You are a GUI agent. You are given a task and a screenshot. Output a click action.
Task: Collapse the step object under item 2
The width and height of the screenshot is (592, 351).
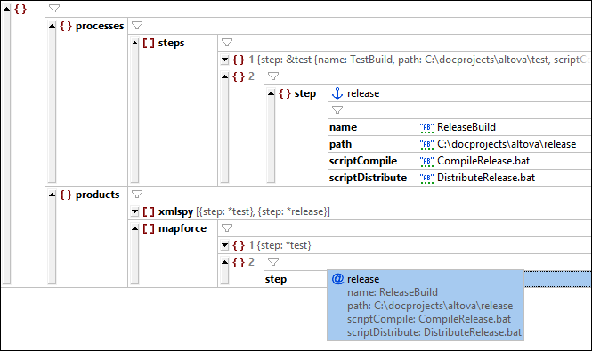[271, 93]
